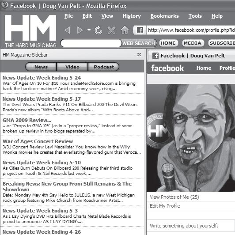Click the Back navigation arrow
The image size is (235, 235).
pyautogui.click(x=67, y=30)
